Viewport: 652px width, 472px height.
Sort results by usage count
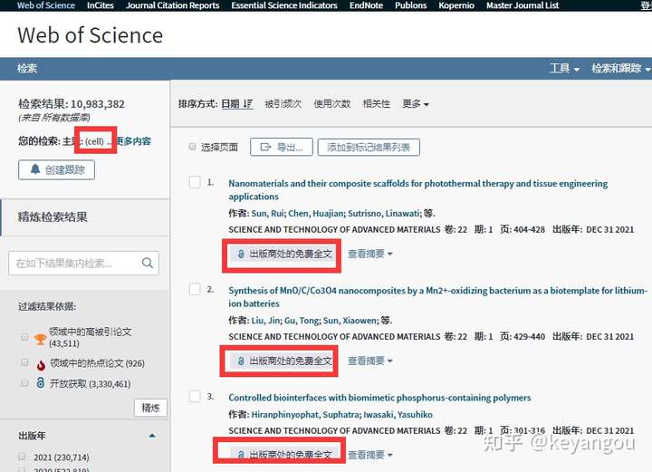(x=331, y=103)
